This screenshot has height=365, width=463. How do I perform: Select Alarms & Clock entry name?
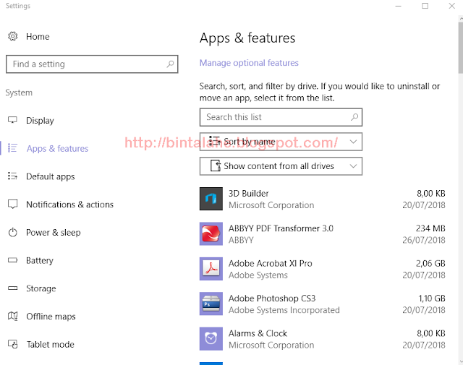click(x=258, y=333)
